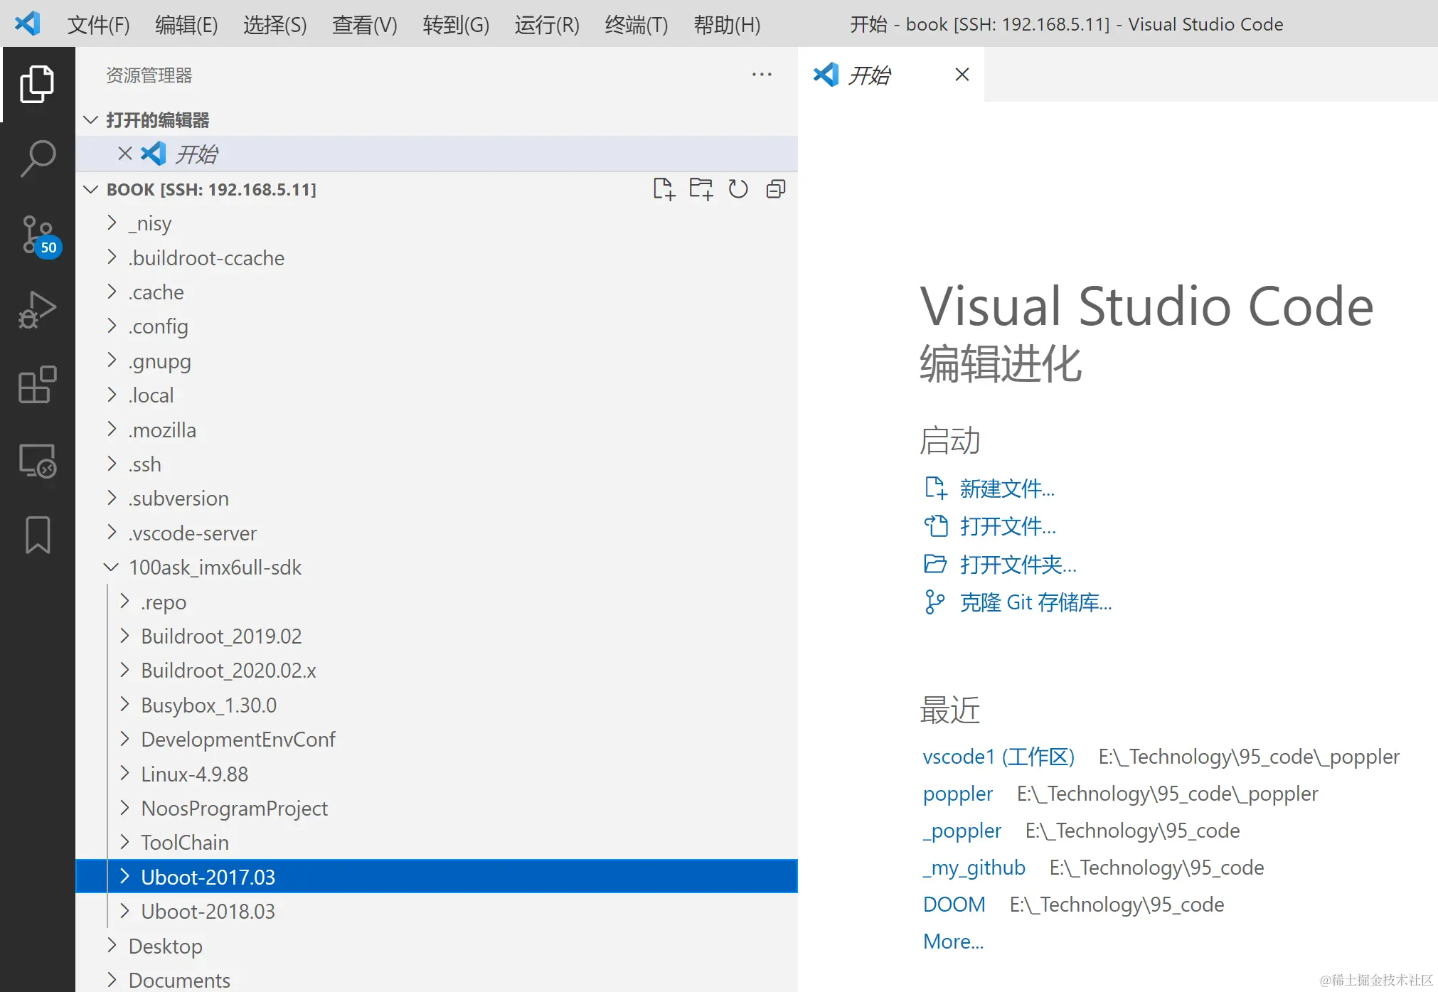Refresh the BOOK explorer tree

[x=738, y=189]
